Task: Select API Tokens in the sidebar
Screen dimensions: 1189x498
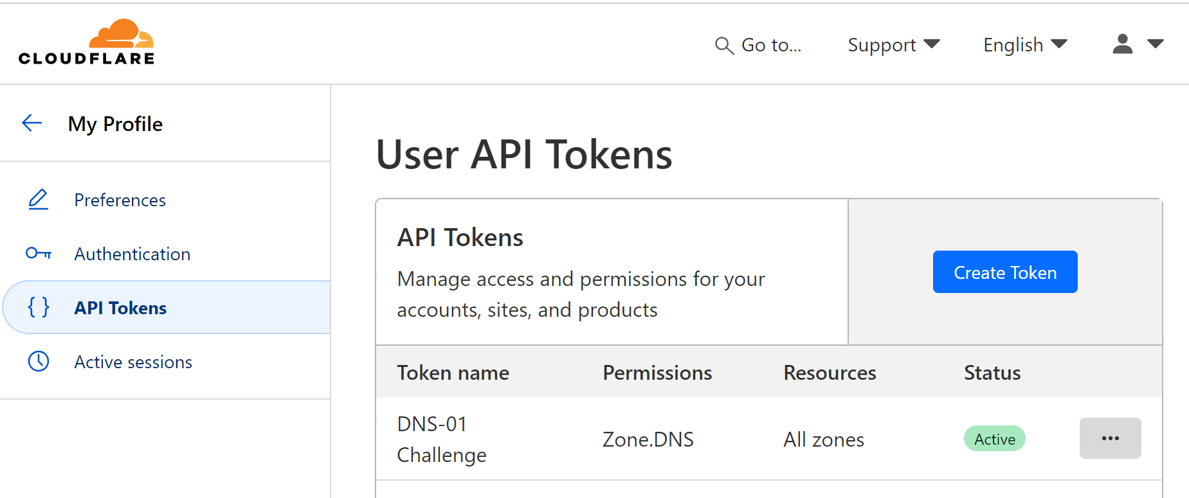Action: tap(167, 307)
